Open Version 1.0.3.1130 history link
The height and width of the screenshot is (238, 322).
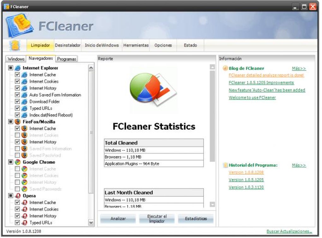[246, 187]
